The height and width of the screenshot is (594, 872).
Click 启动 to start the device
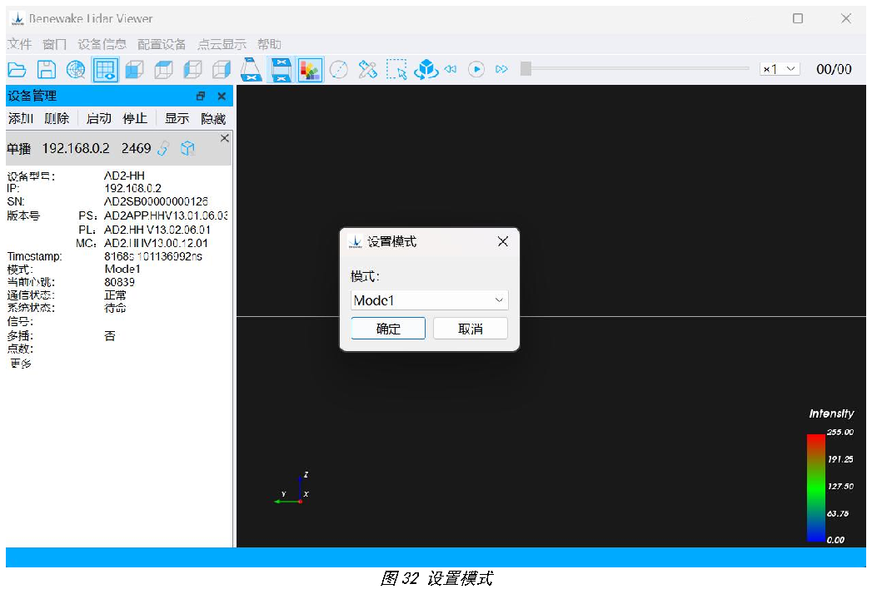[x=99, y=118]
